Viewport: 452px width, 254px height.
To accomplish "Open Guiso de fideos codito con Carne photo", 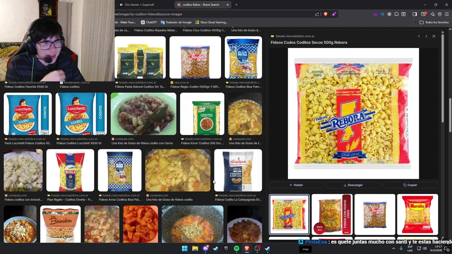I will pyautogui.click(x=143, y=114).
